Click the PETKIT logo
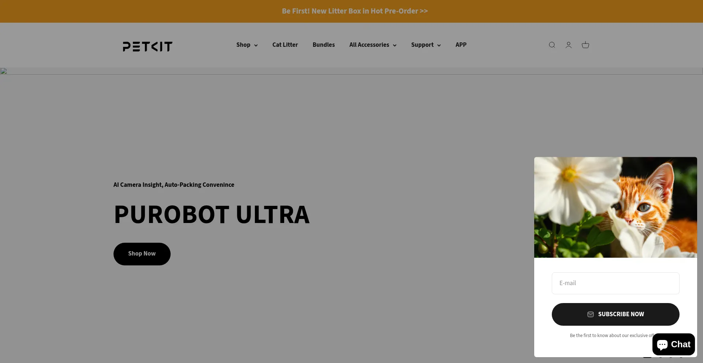The image size is (703, 363). click(148, 46)
